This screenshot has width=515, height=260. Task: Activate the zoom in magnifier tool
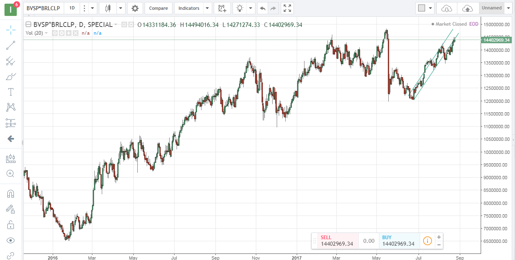[11, 173]
